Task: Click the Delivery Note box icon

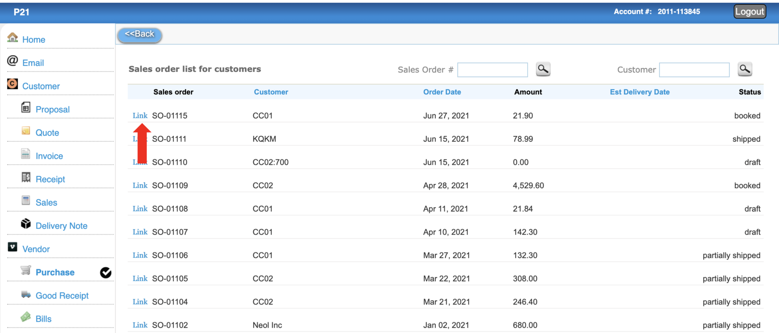Action: click(26, 224)
